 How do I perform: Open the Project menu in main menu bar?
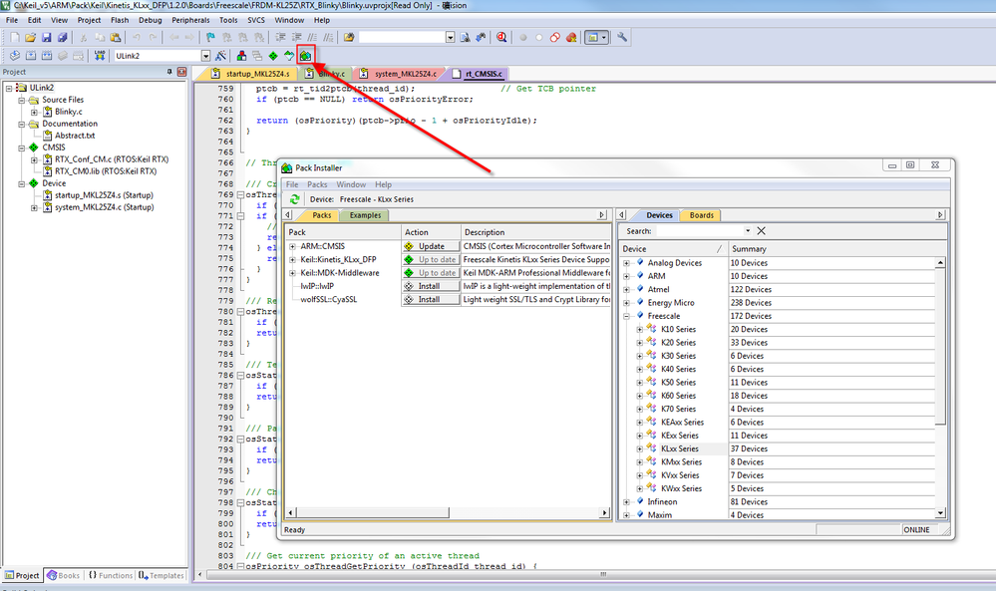89,20
